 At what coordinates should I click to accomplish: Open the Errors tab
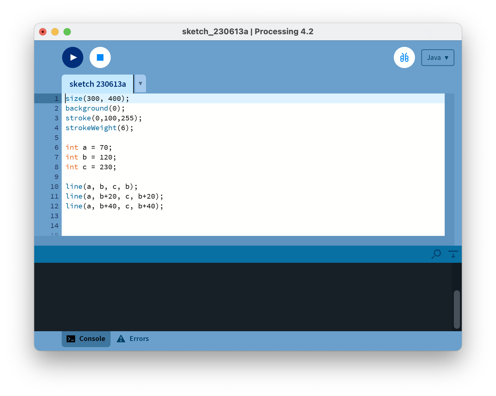coord(139,339)
